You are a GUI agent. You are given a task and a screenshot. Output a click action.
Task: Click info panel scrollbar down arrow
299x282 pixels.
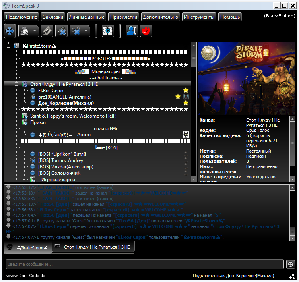point(292,179)
